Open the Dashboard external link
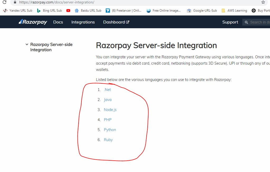The height and width of the screenshot is (172, 270). [116, 22]
